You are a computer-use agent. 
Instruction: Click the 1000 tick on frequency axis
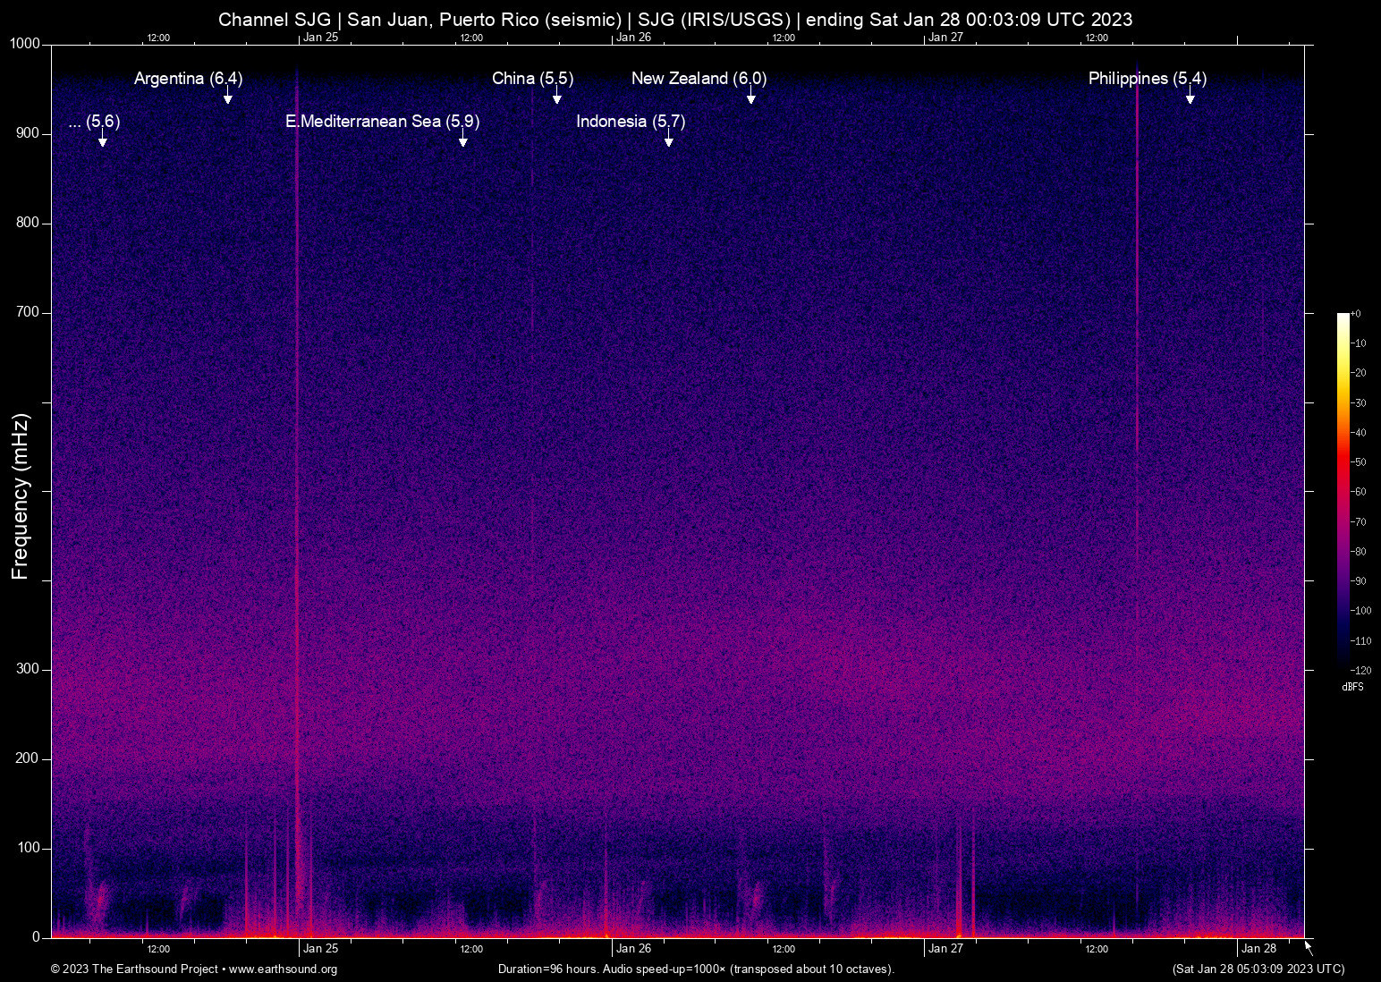[25, 44]
